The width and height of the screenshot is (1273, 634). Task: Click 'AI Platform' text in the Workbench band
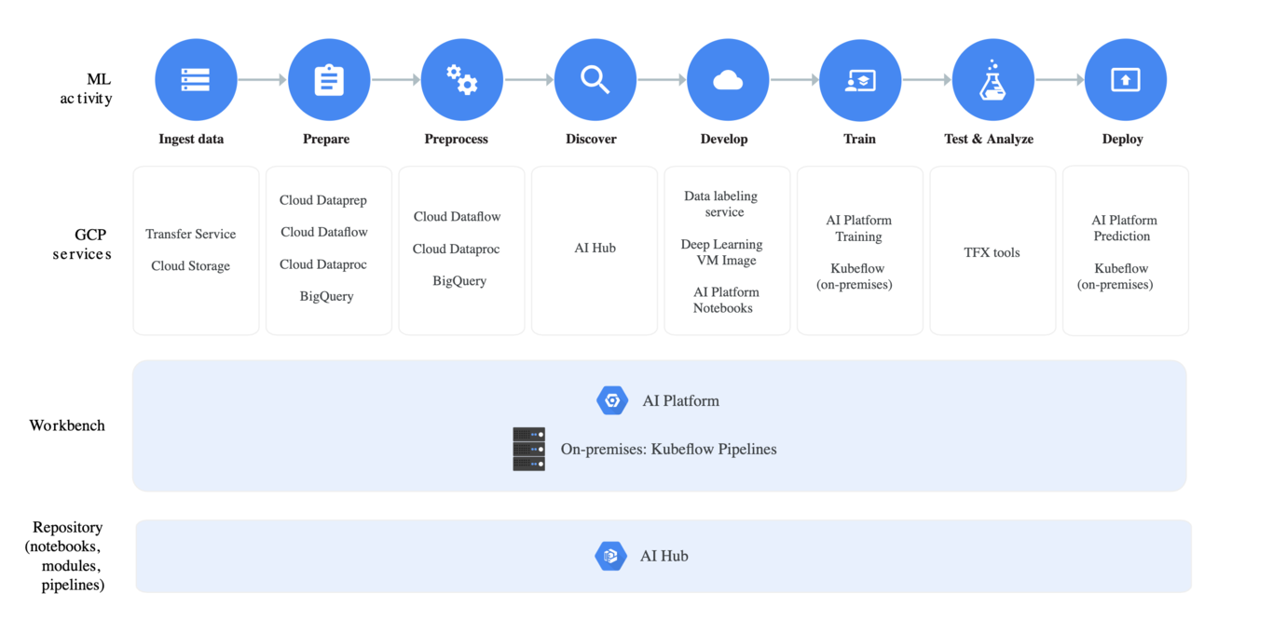tap(681, 401)
